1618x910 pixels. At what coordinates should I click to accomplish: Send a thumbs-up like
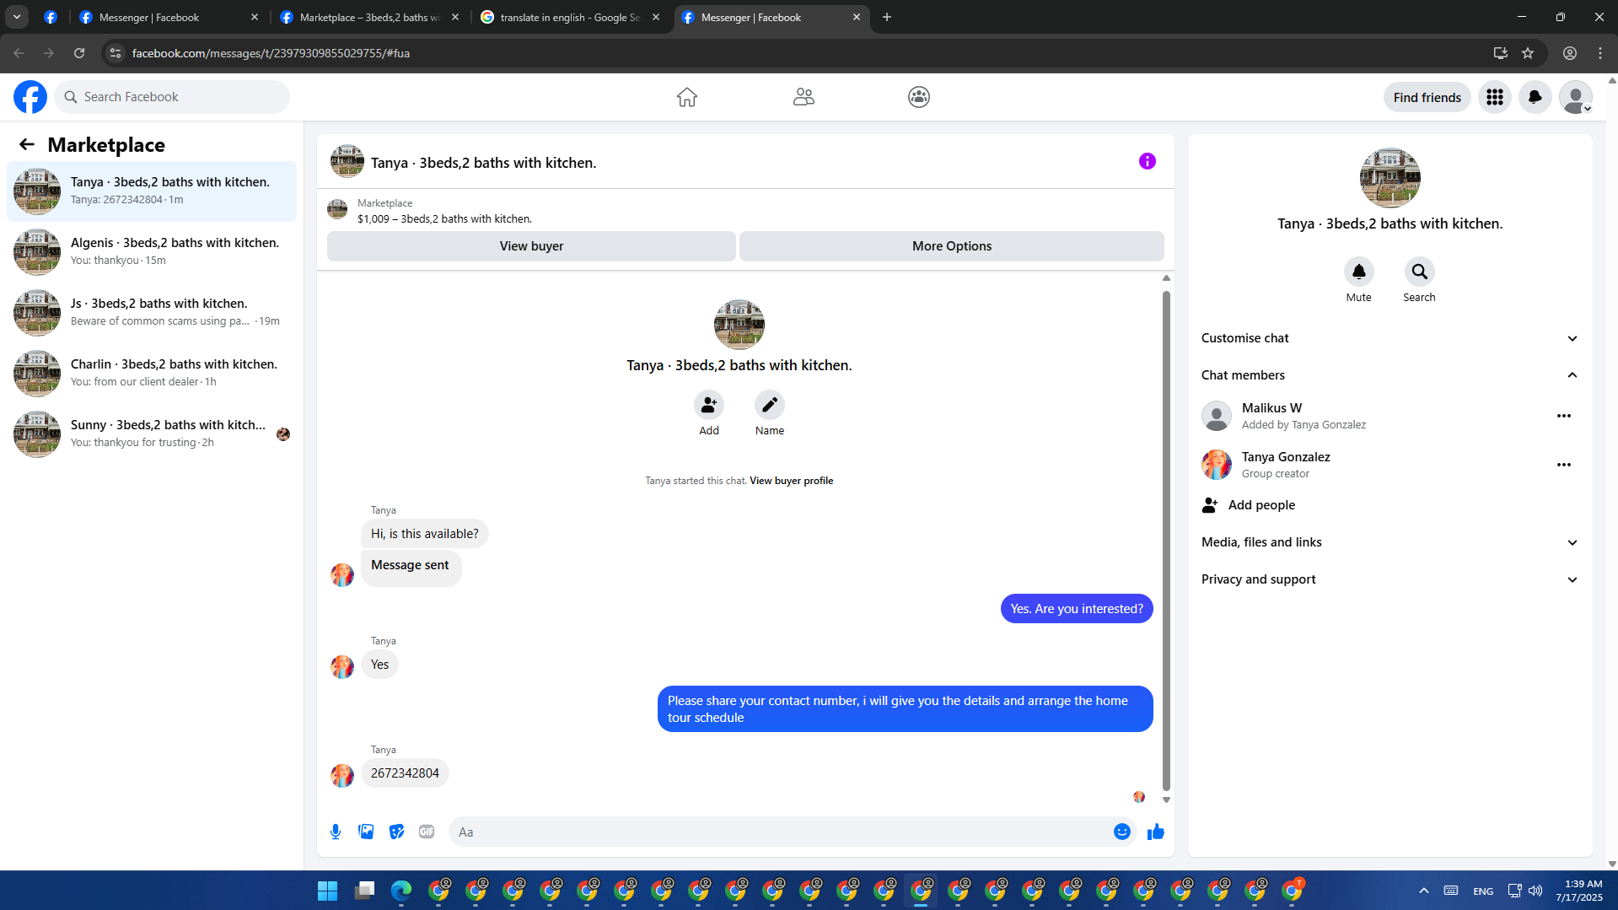1156,832
